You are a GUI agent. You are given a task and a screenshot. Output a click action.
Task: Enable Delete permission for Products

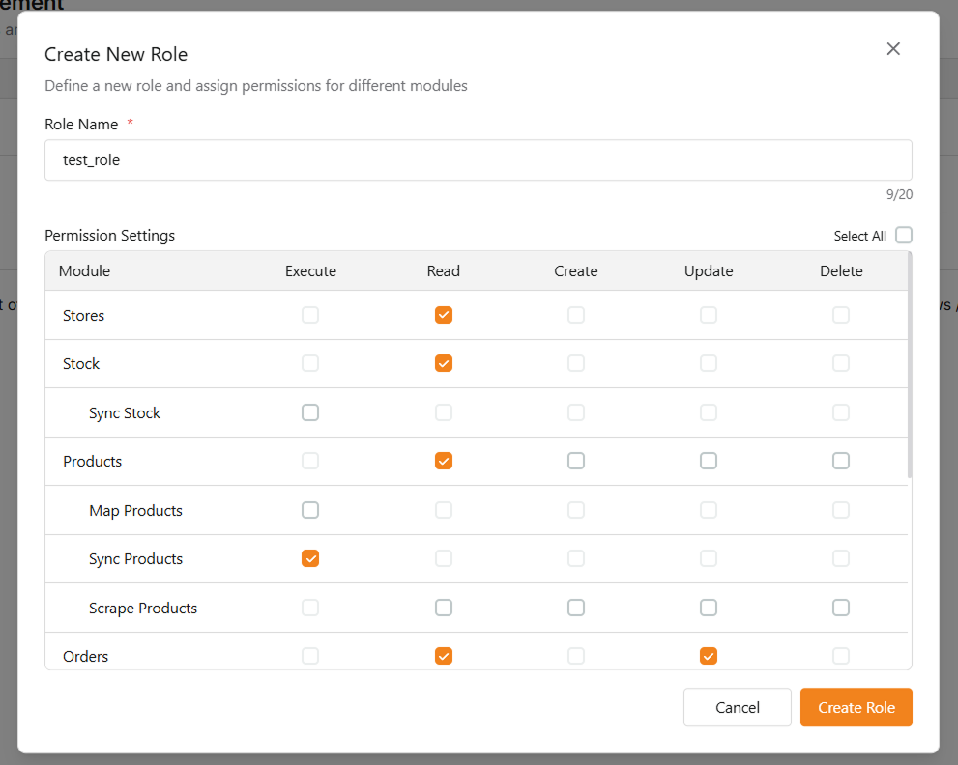pos(841,461)
